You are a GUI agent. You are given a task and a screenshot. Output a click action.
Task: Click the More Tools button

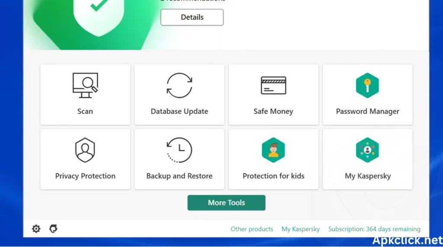coord(226,202)
